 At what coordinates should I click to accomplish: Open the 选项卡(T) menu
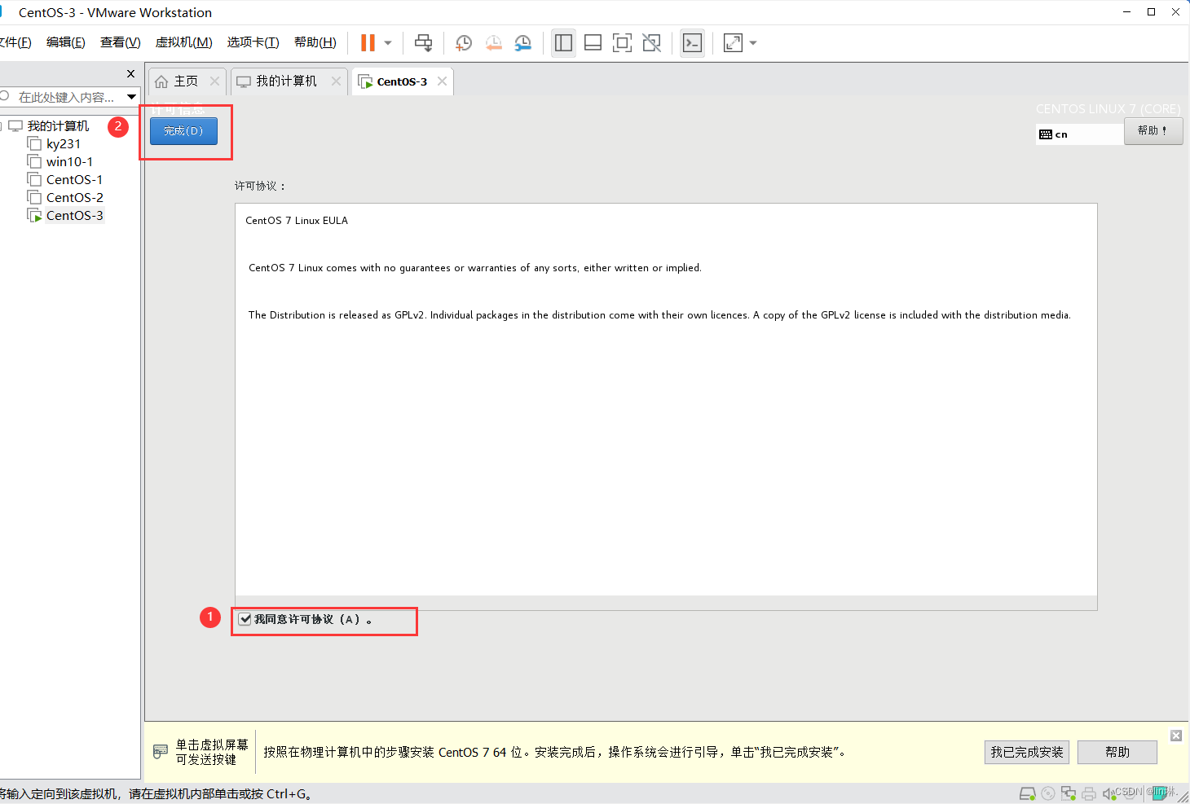click(253, 42)
